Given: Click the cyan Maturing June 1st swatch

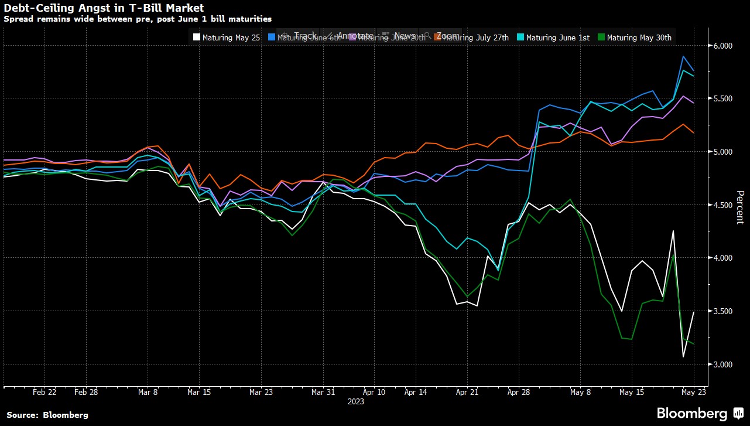Looking at the screenshot, I should 520,38.
